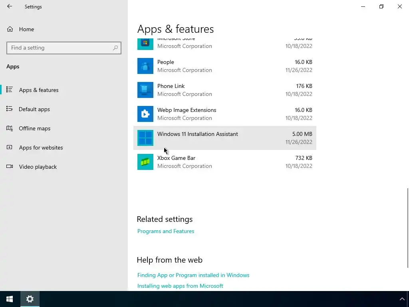The image size is (409, 307).
Task: Click the Offline maps icon
Action: pos(10,128)
